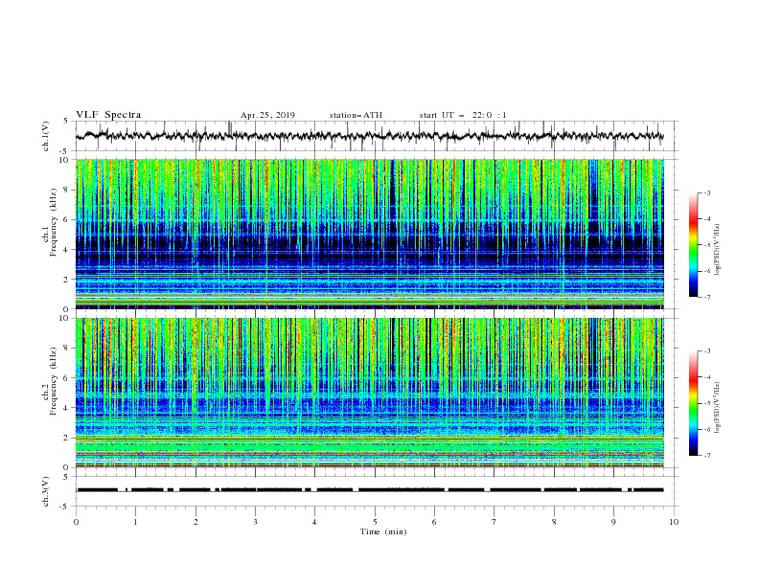Image resolution: width=759 pixels, height=586 pixels.
Task: Click the ch.1 colorbar "log(PSD)(V²/Hz)" label
Action: click(x=718, y=250)
